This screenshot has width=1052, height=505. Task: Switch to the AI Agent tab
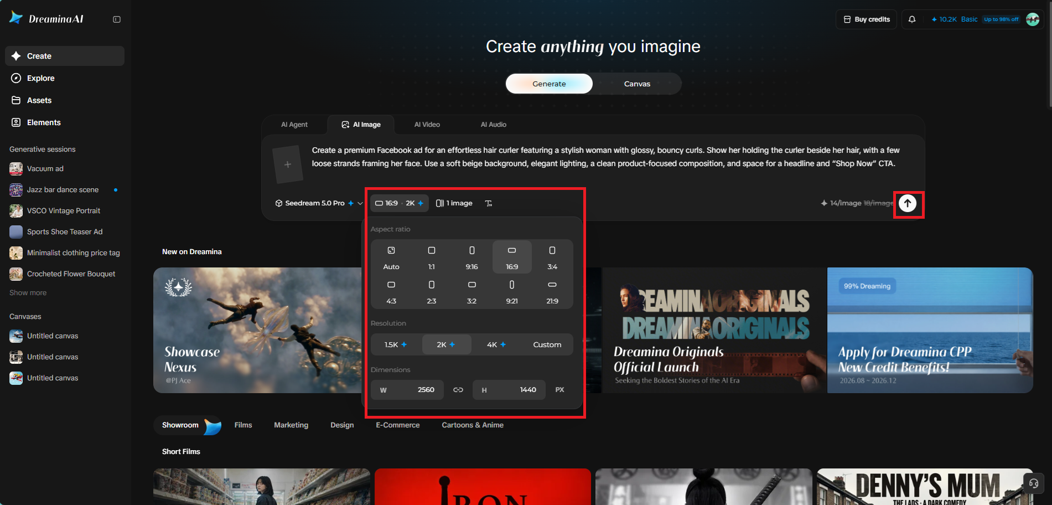coord(294,125)
